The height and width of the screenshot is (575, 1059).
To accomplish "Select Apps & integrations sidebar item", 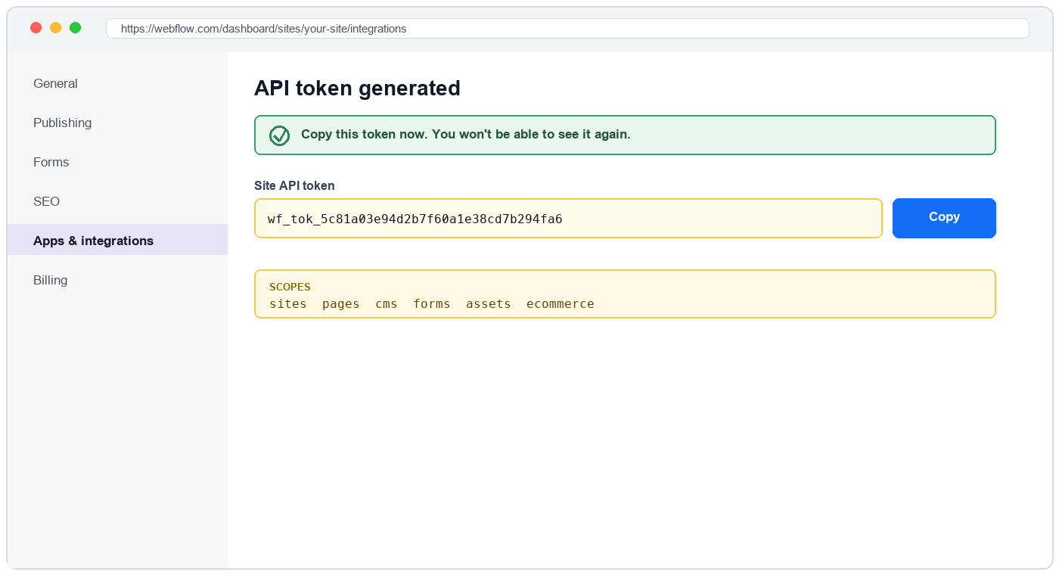I will (x=117, y=241).
